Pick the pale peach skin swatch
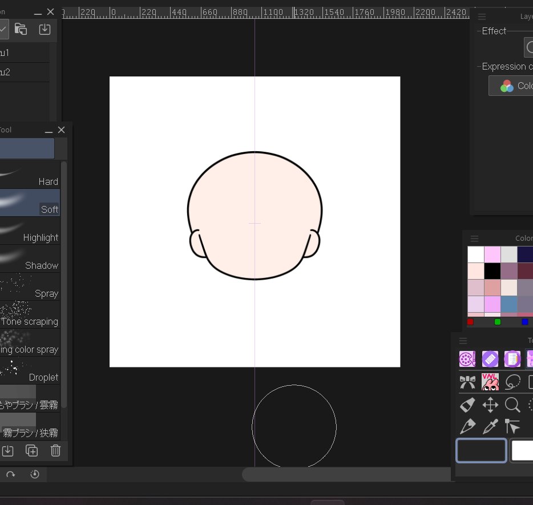 (475, 271)
